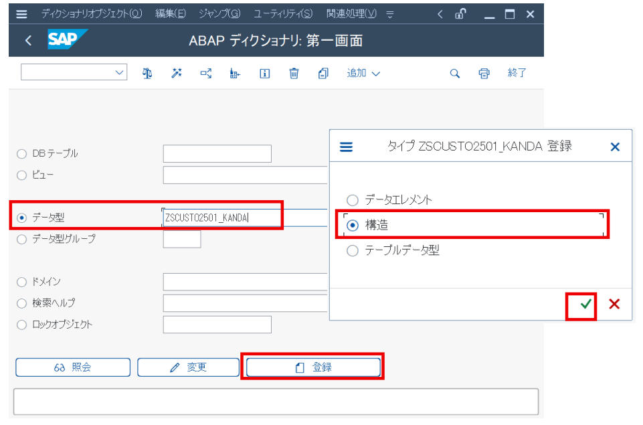Click the ドメイン input field
Screen dimensions: 643x425
click(x=246, y=282)
